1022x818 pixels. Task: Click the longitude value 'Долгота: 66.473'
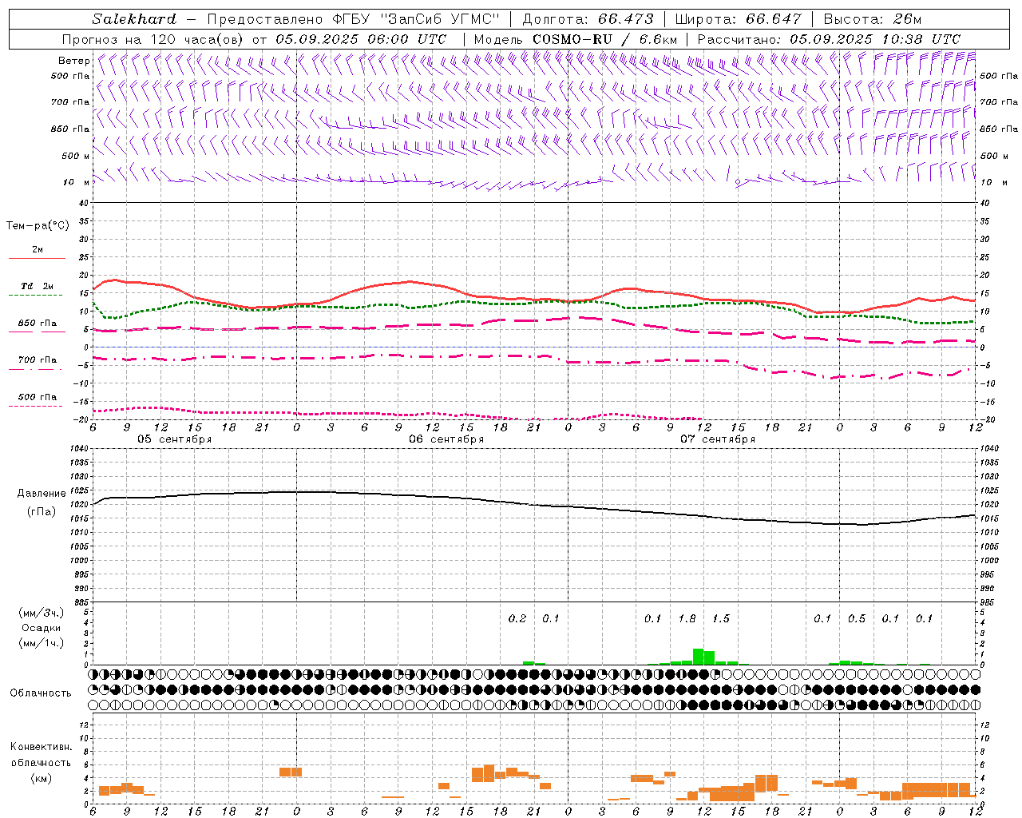587,19
